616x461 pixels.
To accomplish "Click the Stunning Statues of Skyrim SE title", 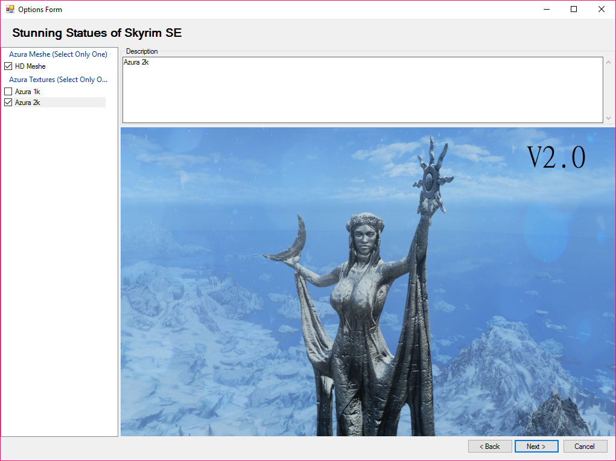I will 97,33.
